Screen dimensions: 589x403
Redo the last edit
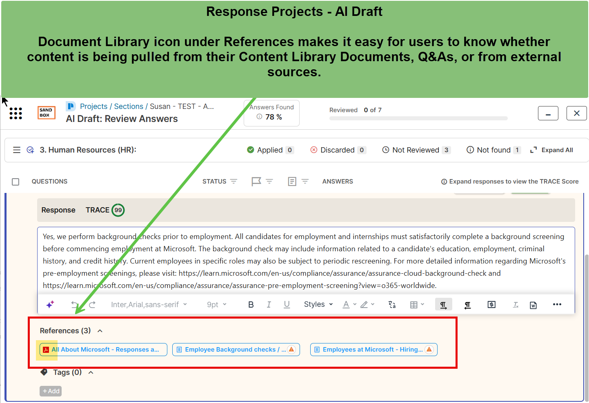[x=92, y=305]
